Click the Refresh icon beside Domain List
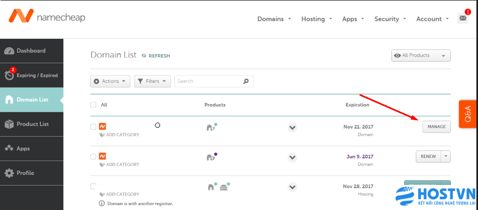 pos(144,56)
